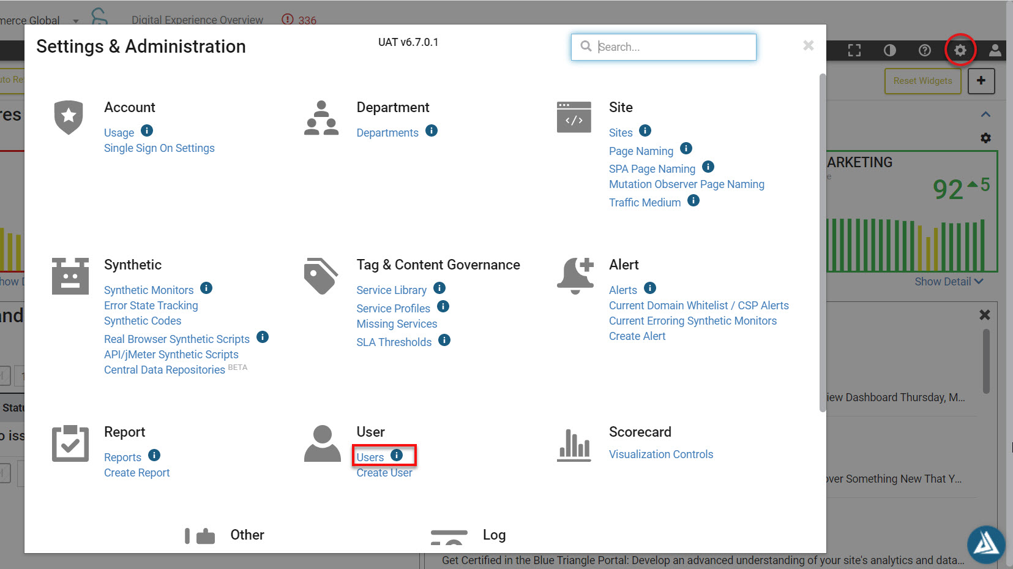Open the widget gear settings icon
The height and width of the screenshot is (569, 1013).
click(x=985, y=138)
